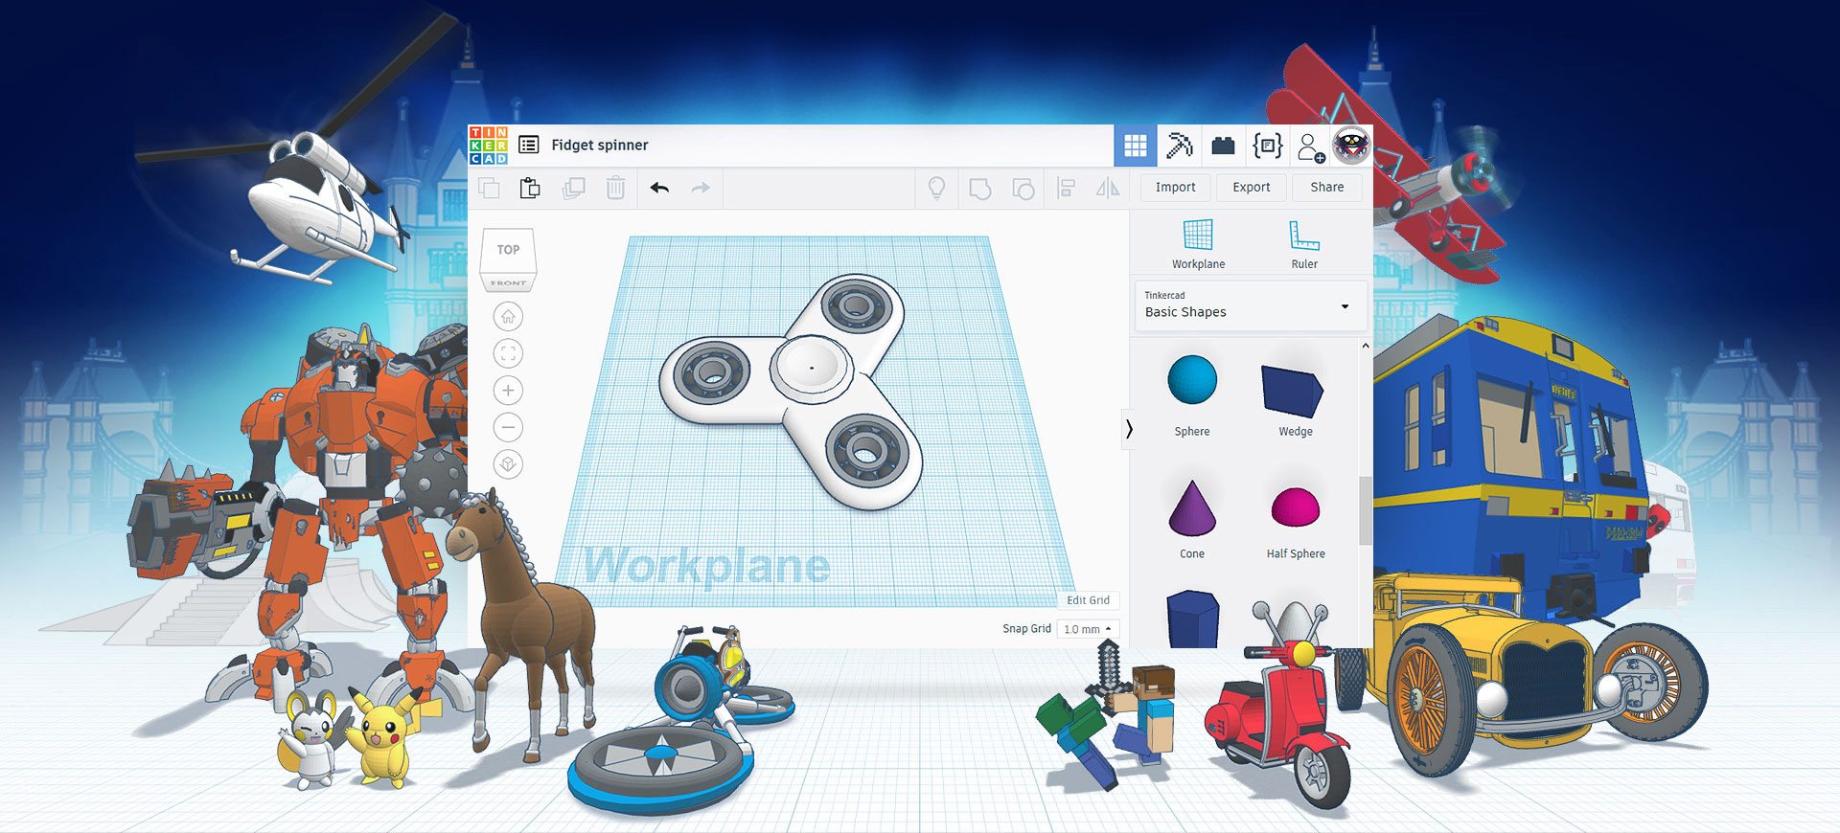Click the Mirror flip icon

pyautogui.click(x=1108, y=188)
